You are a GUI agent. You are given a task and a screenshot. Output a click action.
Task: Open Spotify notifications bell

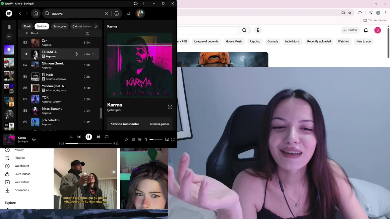pyautogui.click(x=129, y=13)
